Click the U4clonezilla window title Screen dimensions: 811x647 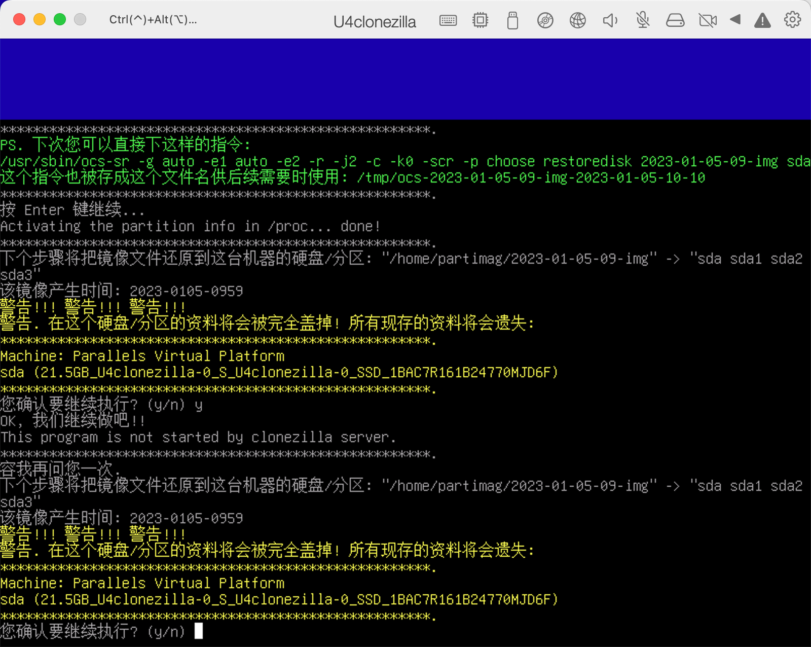click(x=375, y=22)
